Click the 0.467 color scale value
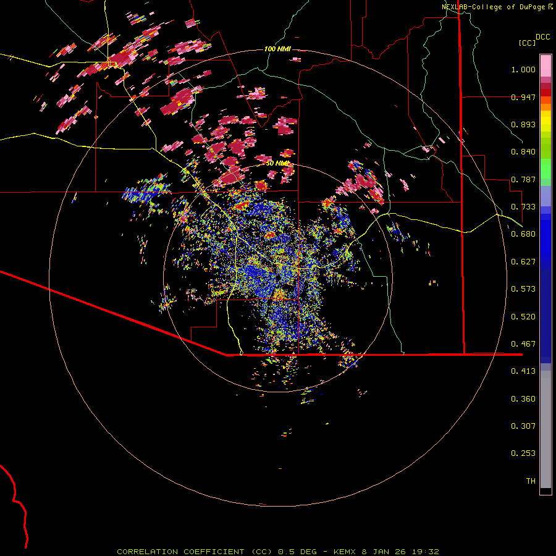The width and height of the screenshot is (556, 556). point(523,344)
